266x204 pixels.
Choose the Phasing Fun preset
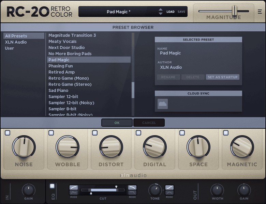pos(89,66)
